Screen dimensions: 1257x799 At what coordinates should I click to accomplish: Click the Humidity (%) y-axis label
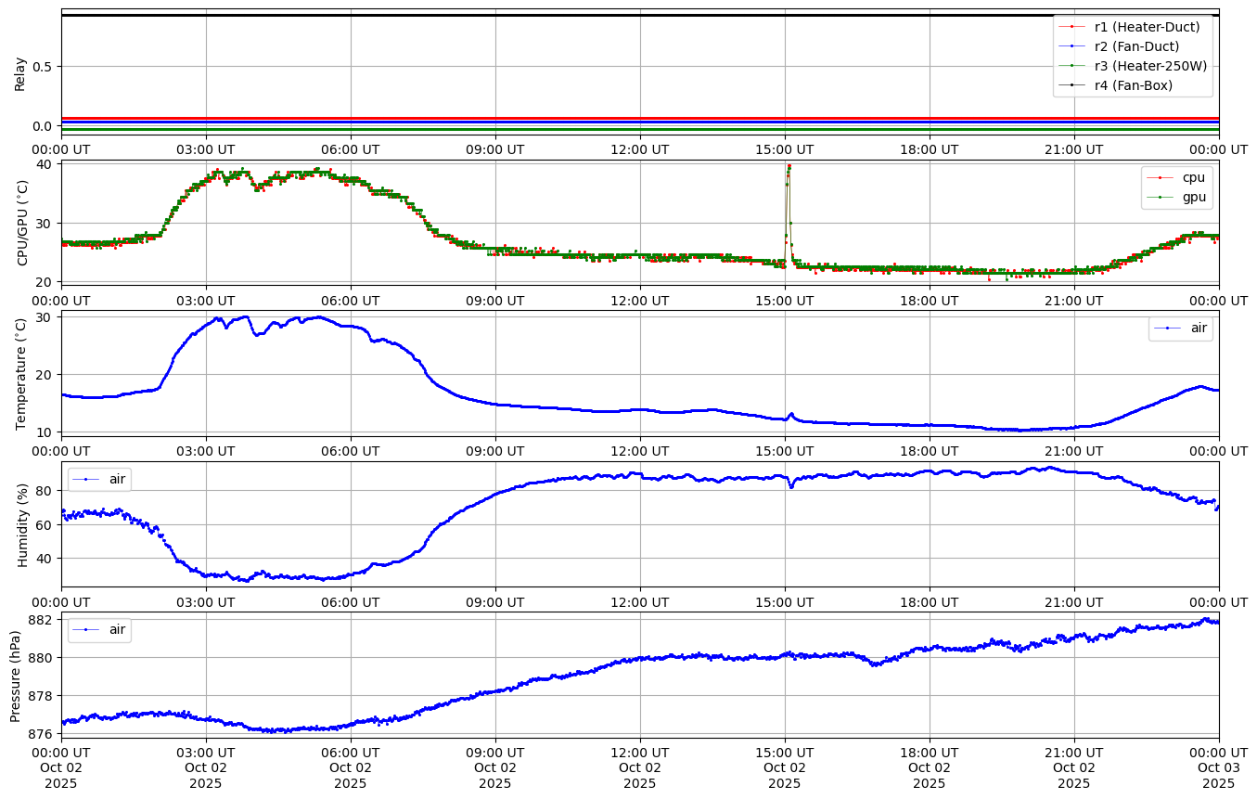[x=22, y=524]
